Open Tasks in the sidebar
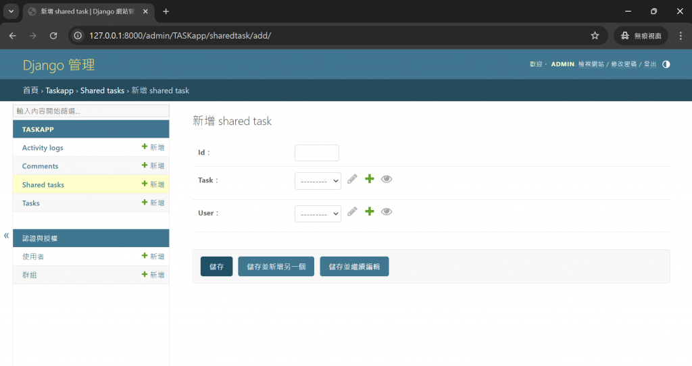This screenshot has height=366, width=692. [31, 203]
